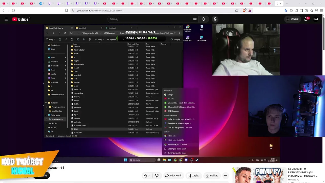Open the Brave Wallet icon

pos(306,10)
